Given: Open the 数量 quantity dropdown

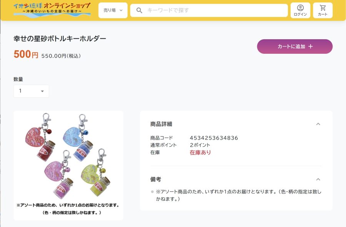Looking at the screenshot, I should pyautogui.click(x=31, y=91).
